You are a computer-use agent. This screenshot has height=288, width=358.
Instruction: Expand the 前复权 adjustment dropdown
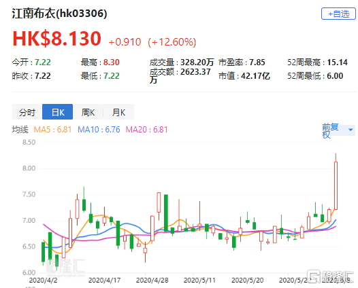point(338,130)
